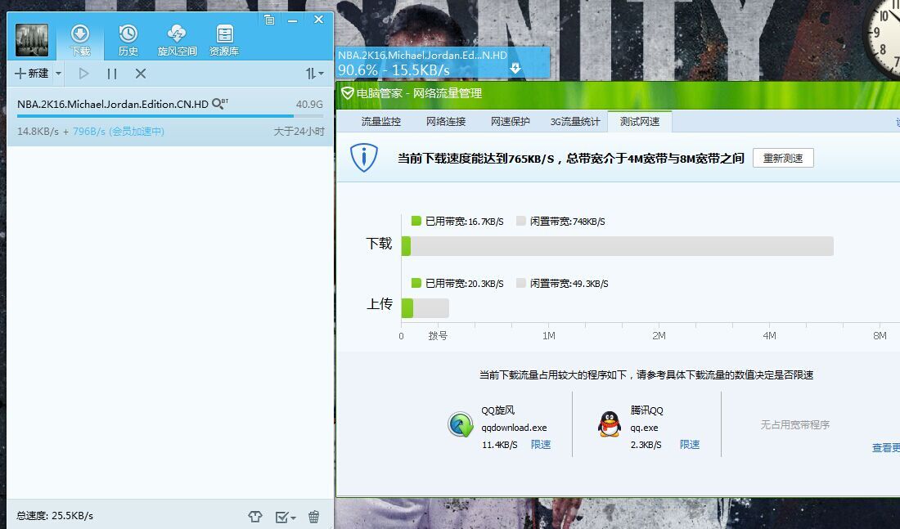The width and height of the screenshot is (900, 529).
Task: Expand the checklist dropdown in QQ旋风 status bar
Action: [x=286, y=517]
